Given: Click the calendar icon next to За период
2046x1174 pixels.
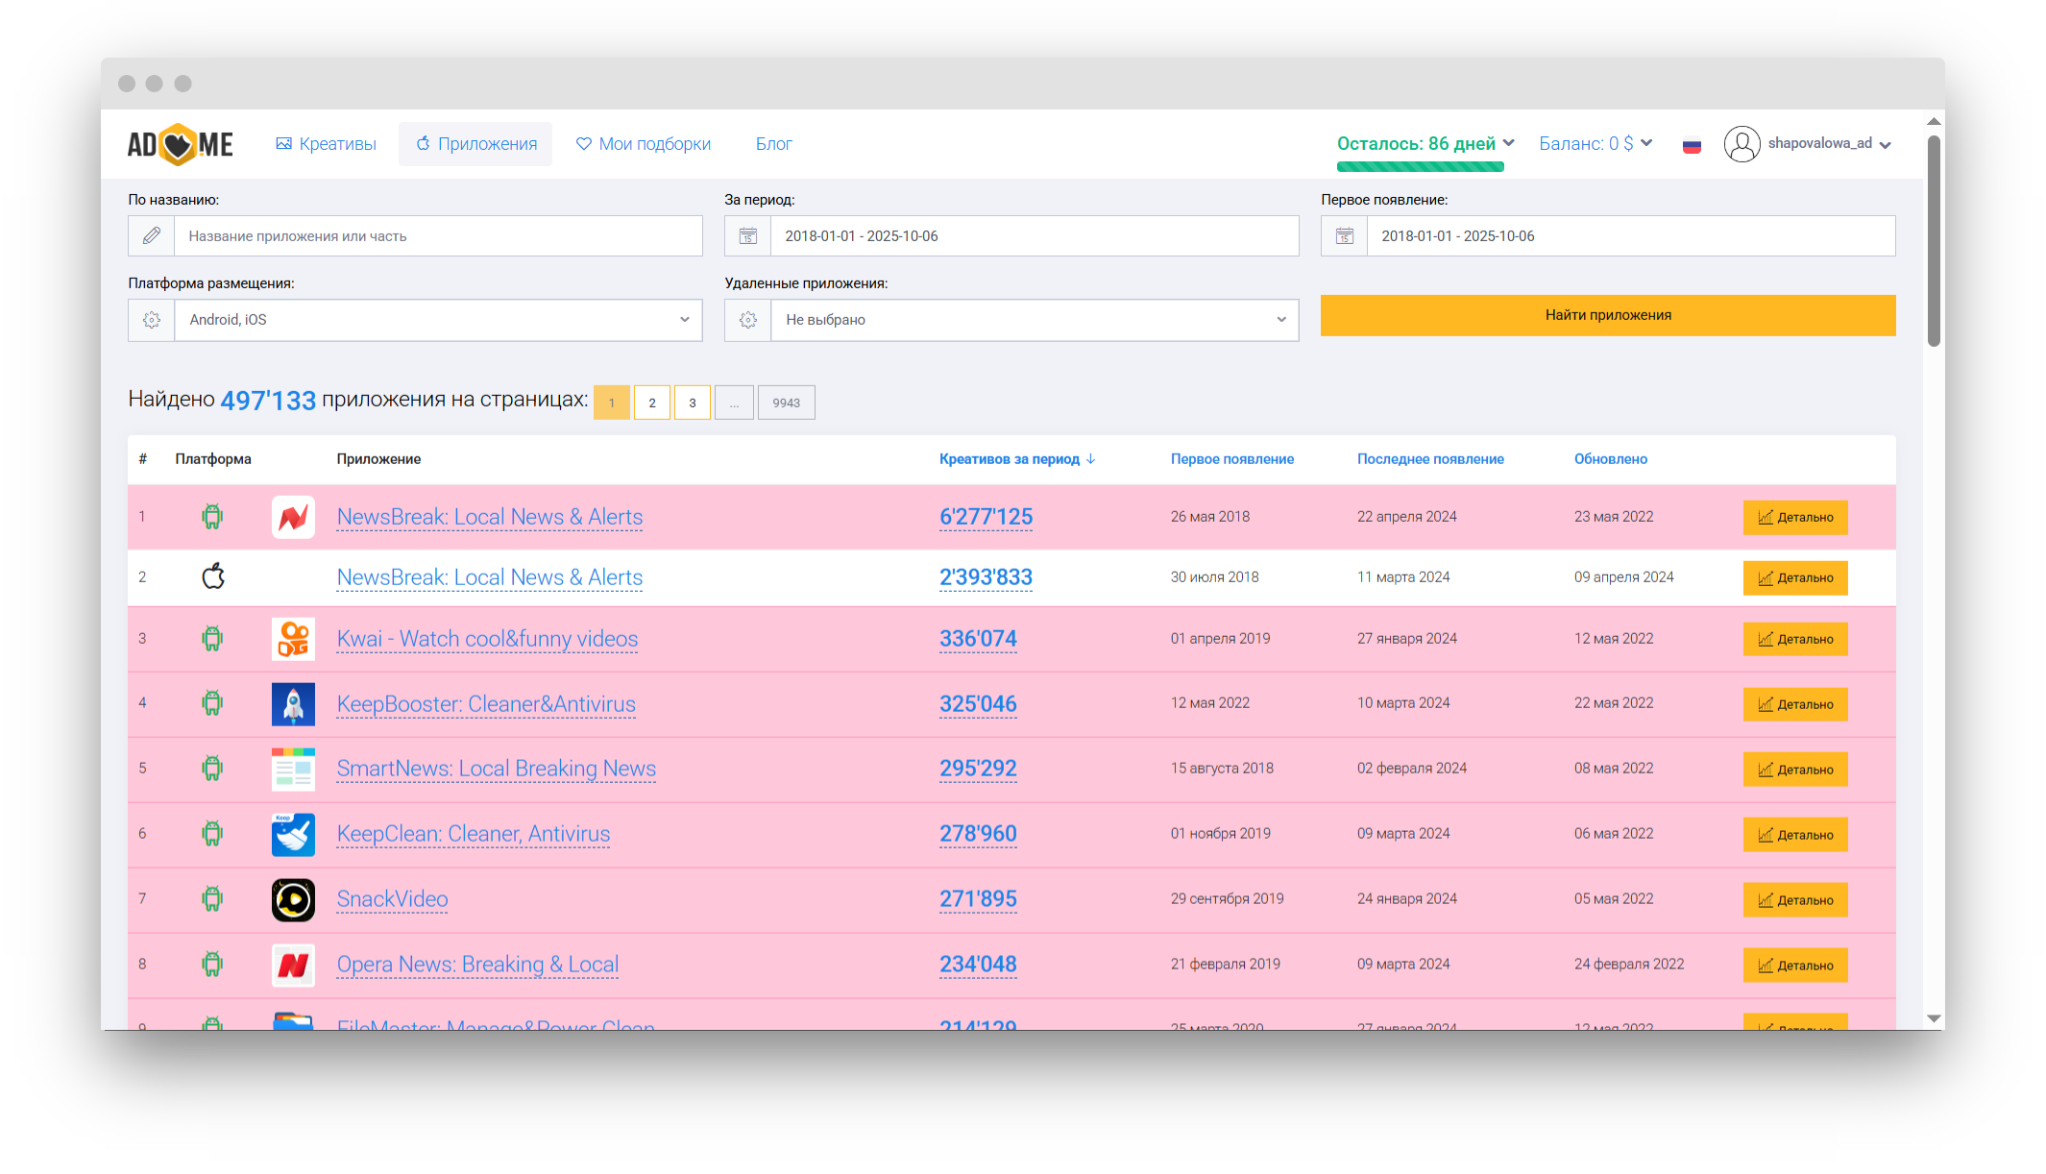Looking at the screenshot, I should 747,236.
